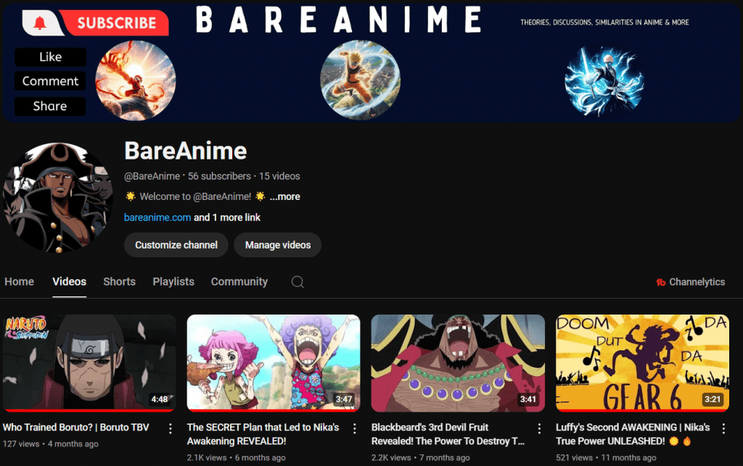
Task: Open the GEAR 6 video thumbnail
Action: (642, 363)
